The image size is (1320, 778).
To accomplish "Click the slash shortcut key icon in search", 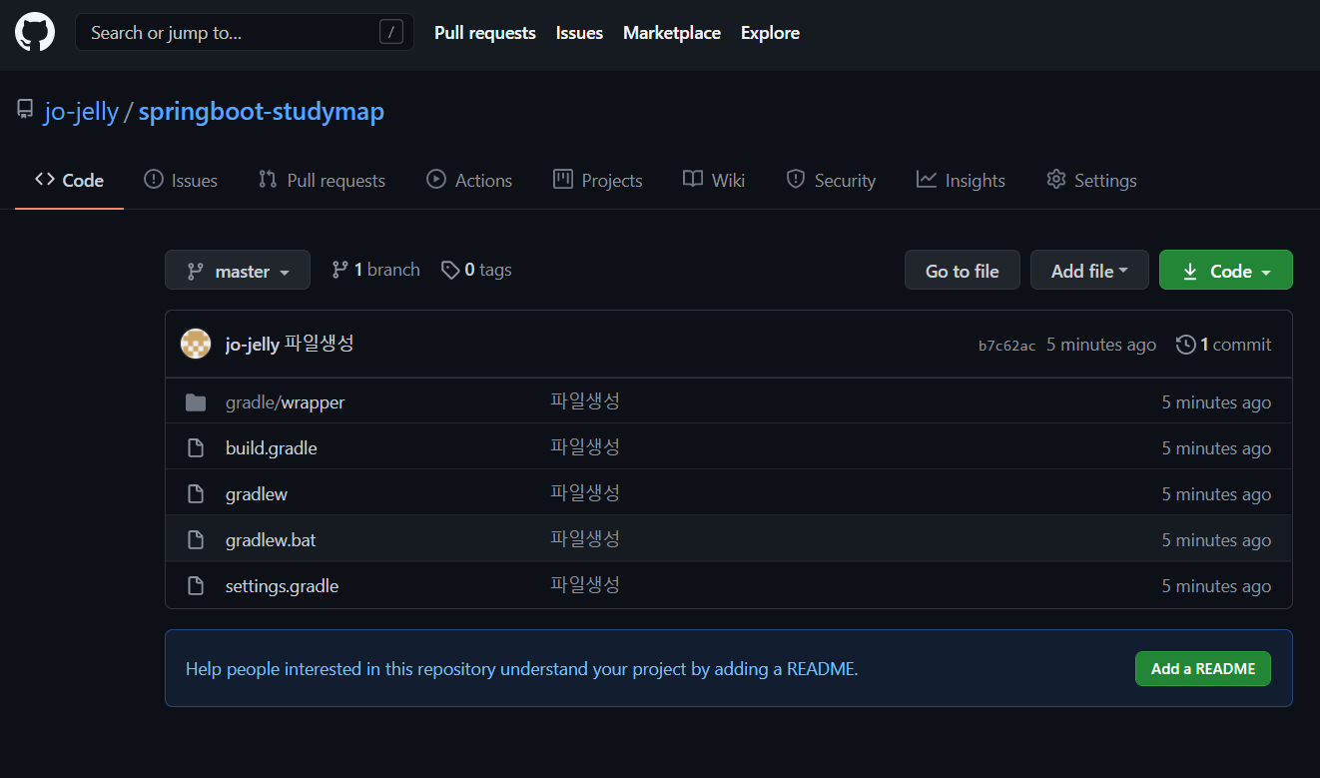I will (390, 33).
